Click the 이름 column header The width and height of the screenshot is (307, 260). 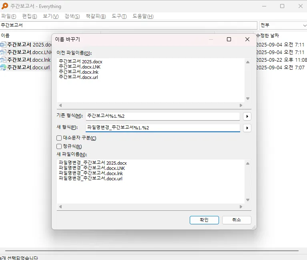[x=5, y=36]
